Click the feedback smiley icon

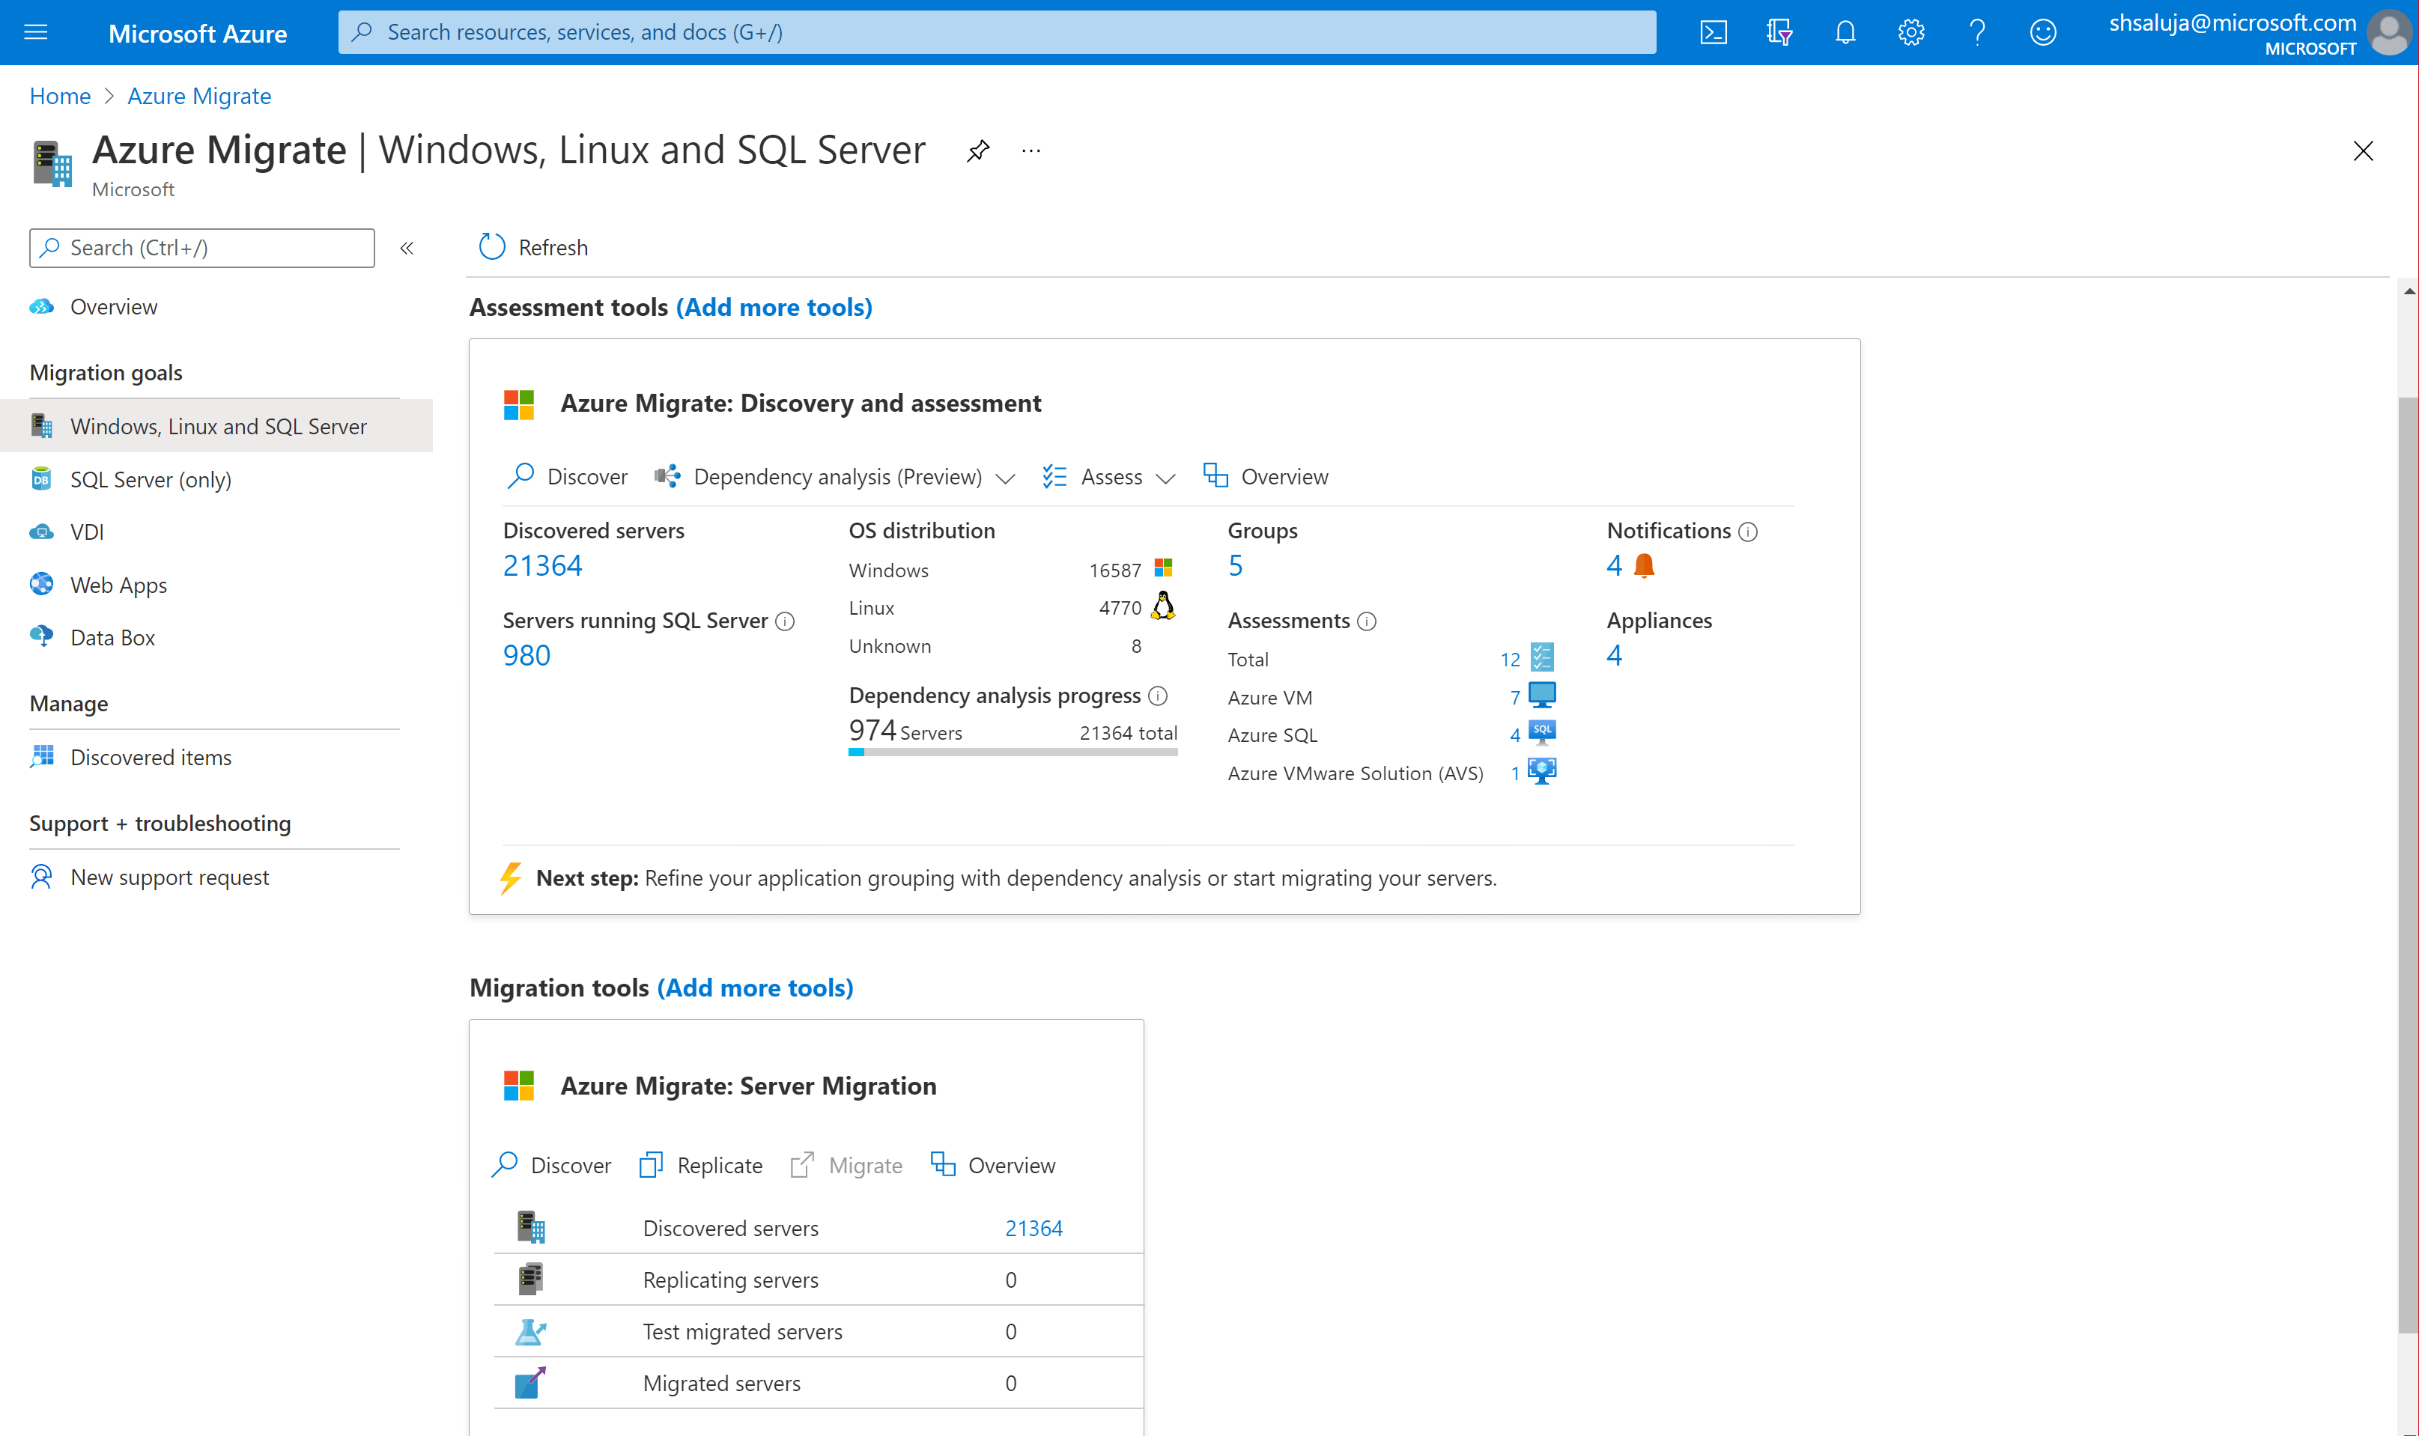pyautogui.click(x=2042, y=33)
